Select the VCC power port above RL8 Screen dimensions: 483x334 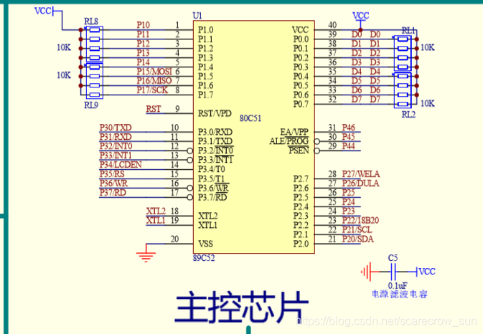[x=44, y=11]
